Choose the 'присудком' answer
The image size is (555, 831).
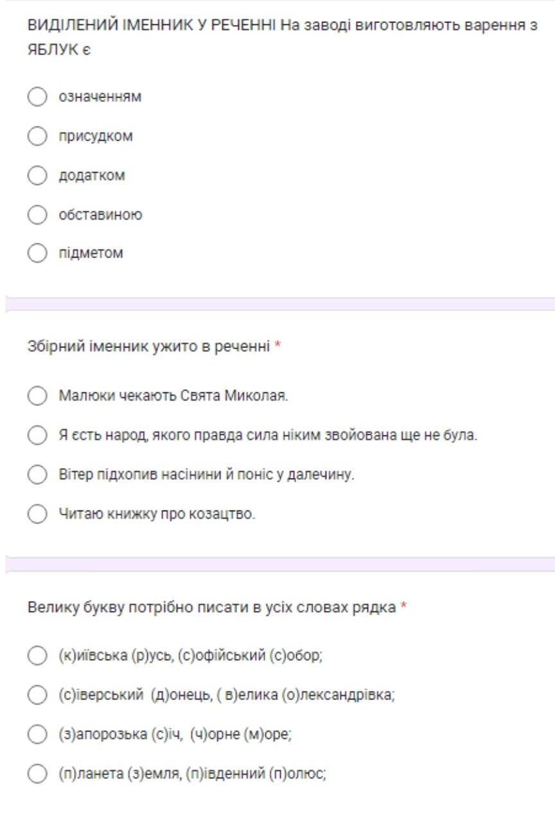[38, 136]
